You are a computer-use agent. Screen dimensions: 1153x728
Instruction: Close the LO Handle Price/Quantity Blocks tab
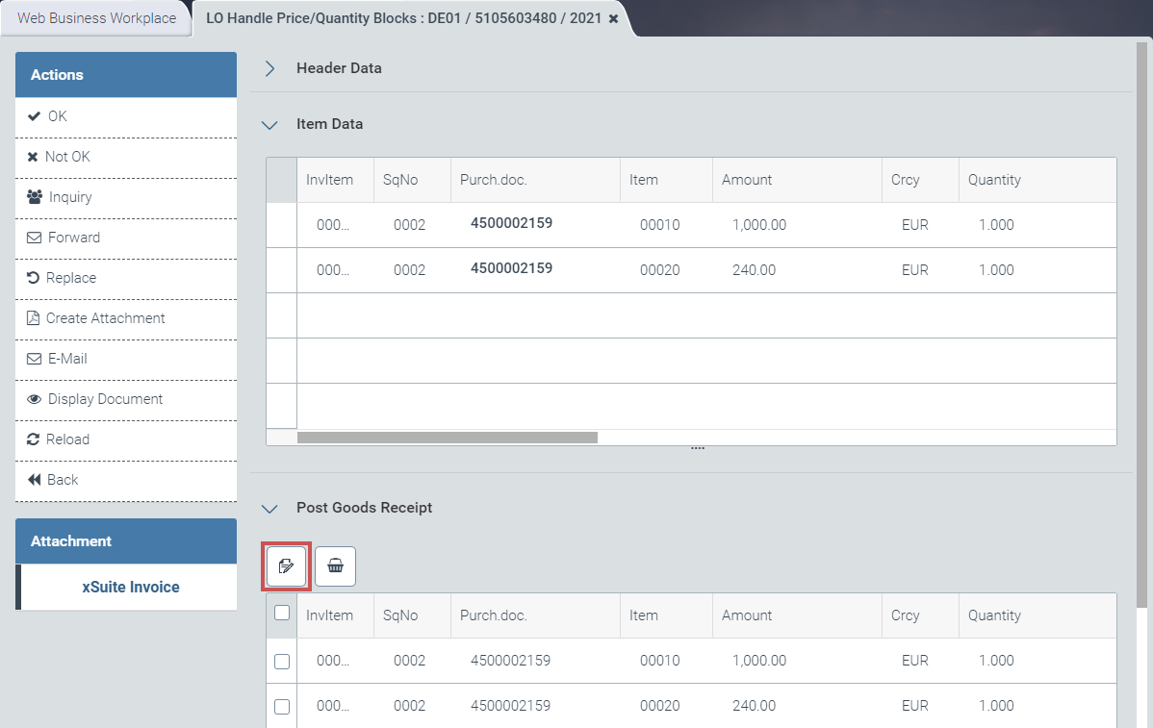tap(614, 18)
